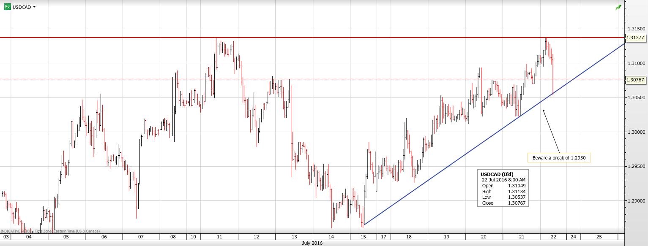Open the USDCAD symbol dropdown arrow
The height and width of the screenshot is (246, 648).
coord(34,7)
